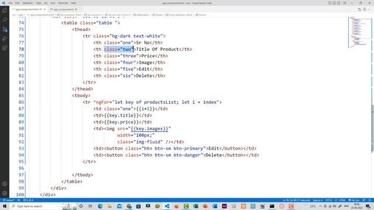374x210 pixels.
Task: Toggle the primary sidebar layout button
Action: tap(330, 3)
